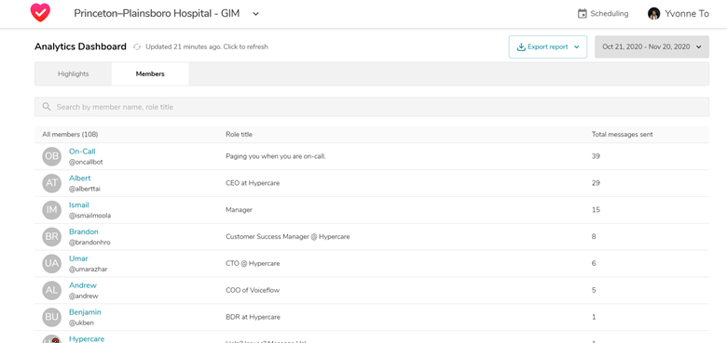Click the Role title column header

239,135
